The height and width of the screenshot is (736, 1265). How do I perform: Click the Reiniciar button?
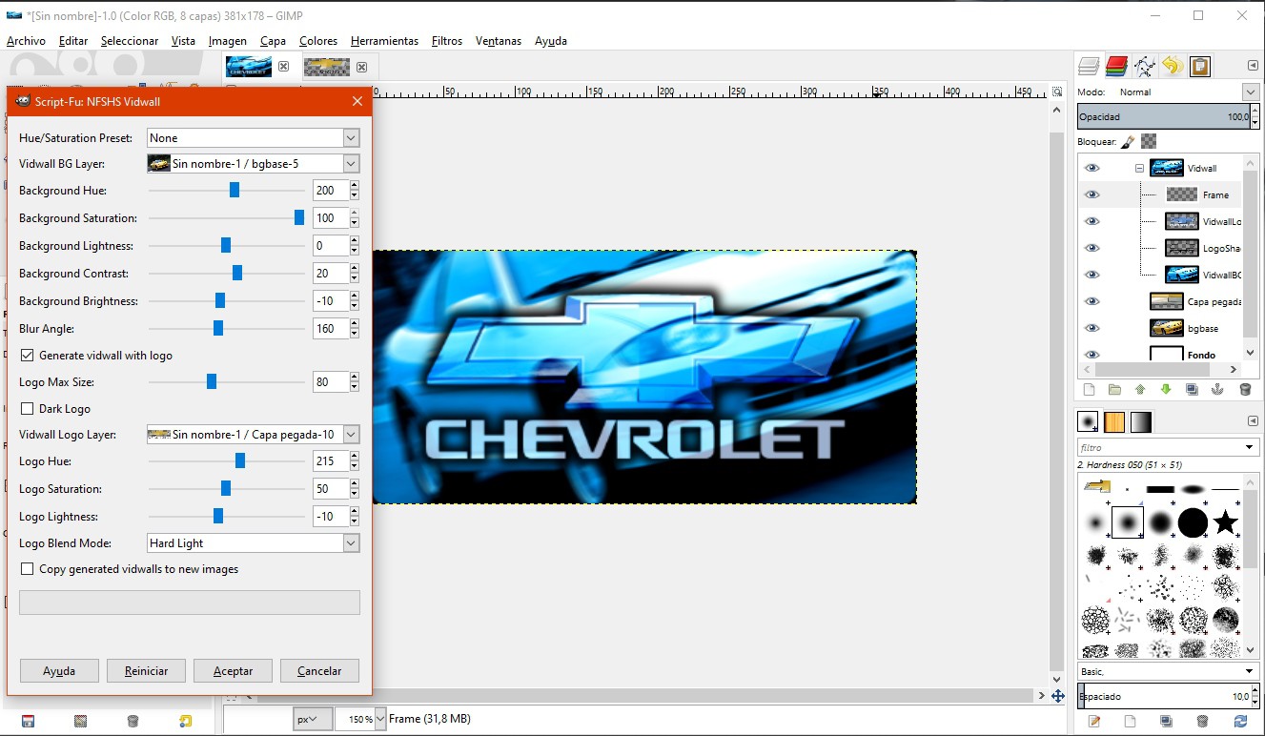point(146,671)
